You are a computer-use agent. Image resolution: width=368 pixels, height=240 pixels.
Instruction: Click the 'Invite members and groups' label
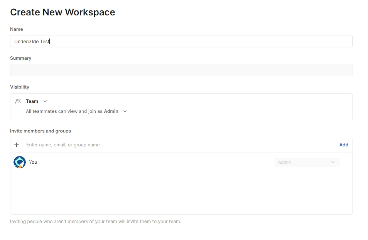point(41,131)
